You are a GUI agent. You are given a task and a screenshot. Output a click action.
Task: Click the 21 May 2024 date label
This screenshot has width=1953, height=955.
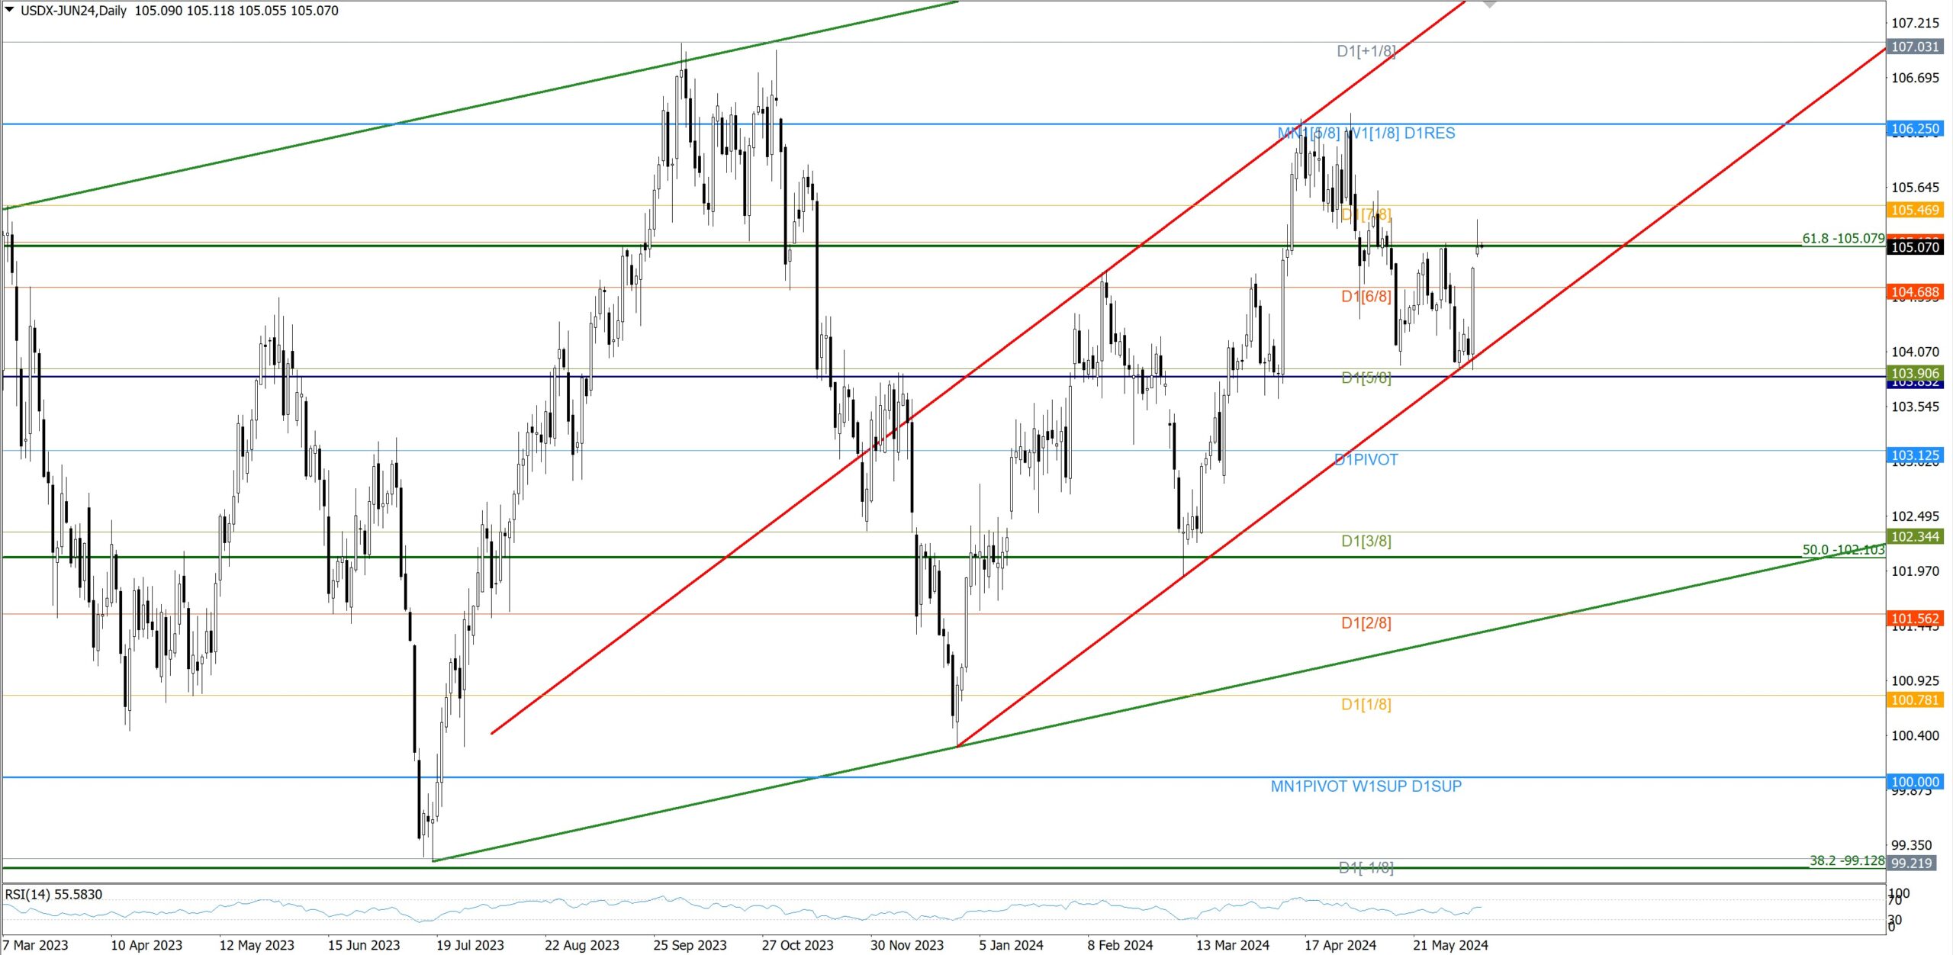[1449, 945]
